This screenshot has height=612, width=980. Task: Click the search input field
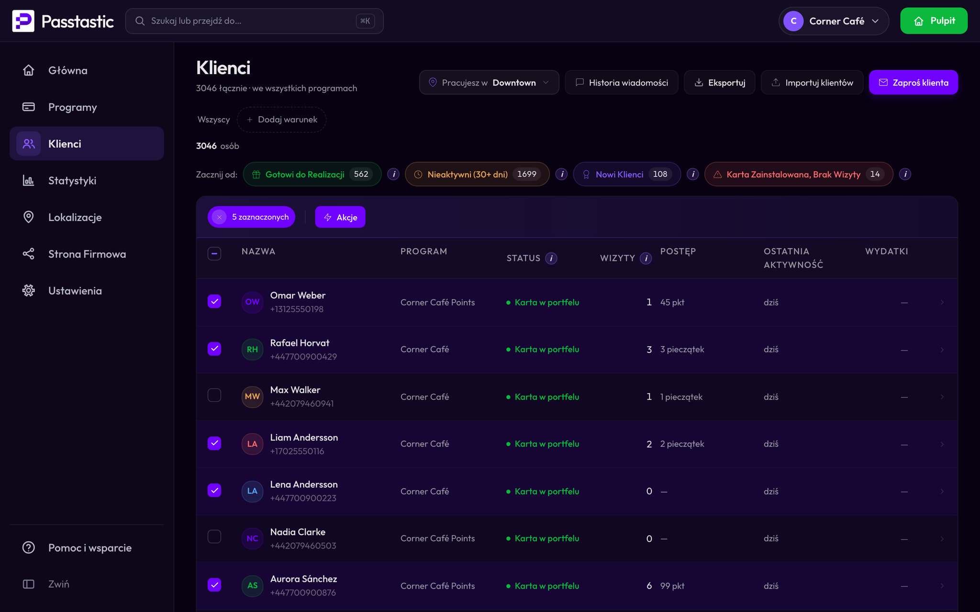(254, 21)
